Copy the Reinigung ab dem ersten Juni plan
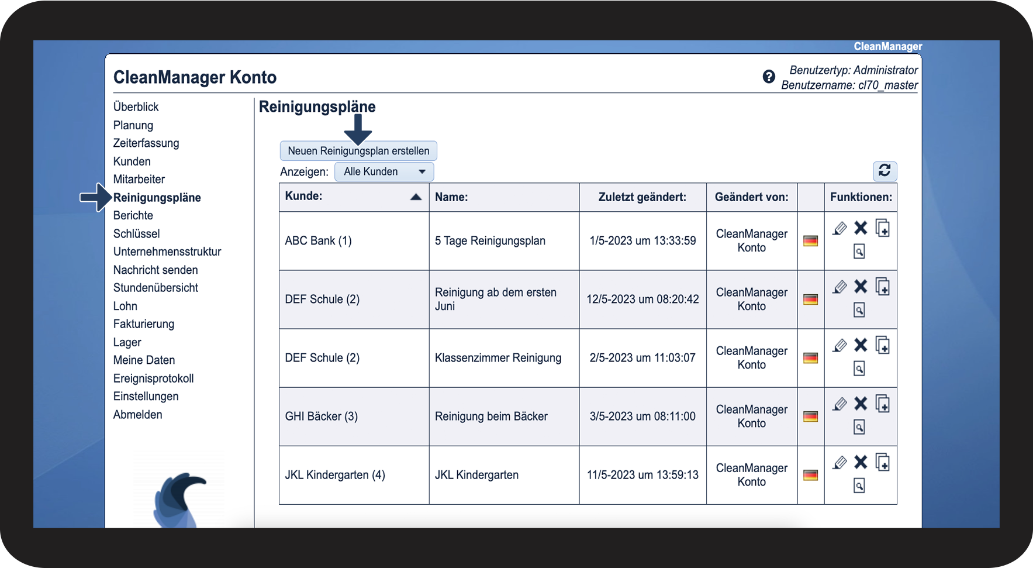Image resolution: width=1033 pixels, height=568 pixels. click(x=883, y=287)
